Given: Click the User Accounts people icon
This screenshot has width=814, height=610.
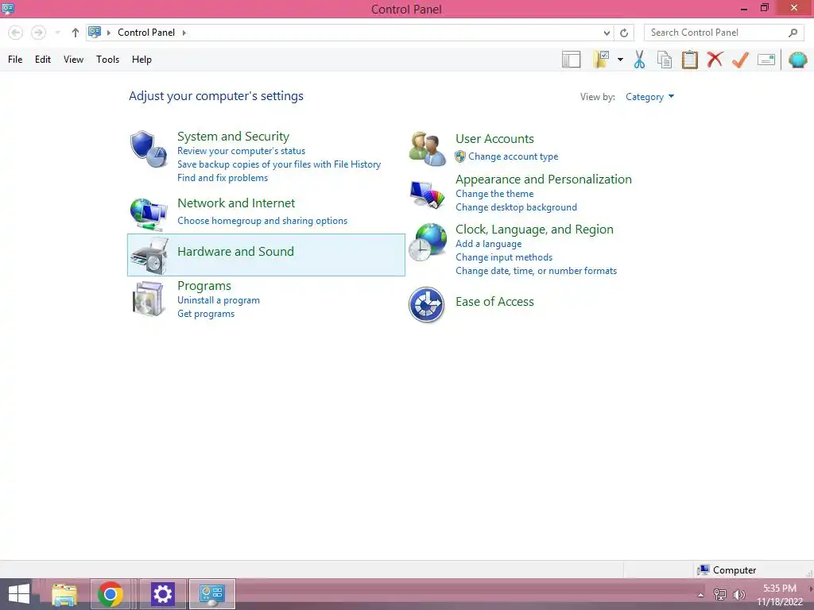Looking at the screenshot, I should point(427,149).
